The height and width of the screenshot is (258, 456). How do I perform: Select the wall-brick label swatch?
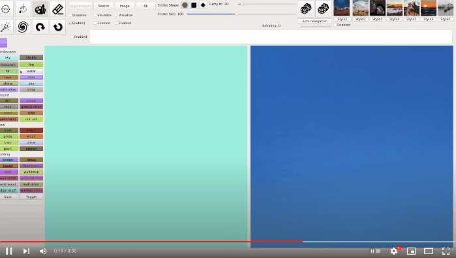[x=31, y=172]
